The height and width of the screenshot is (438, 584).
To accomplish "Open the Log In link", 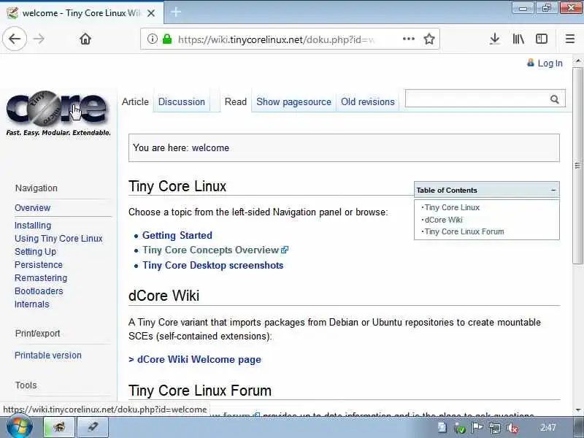I will pos(550,64).
